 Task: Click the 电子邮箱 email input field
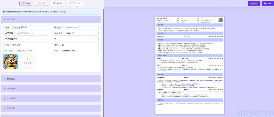pyautogui.click(x=31, y=33)
